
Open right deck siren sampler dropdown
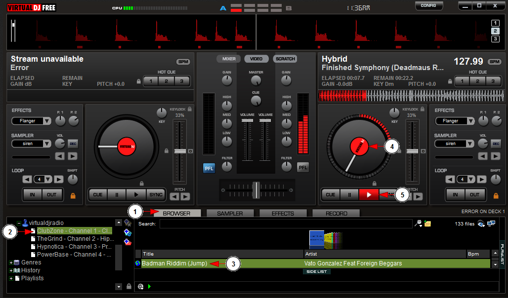coord(470,144)
